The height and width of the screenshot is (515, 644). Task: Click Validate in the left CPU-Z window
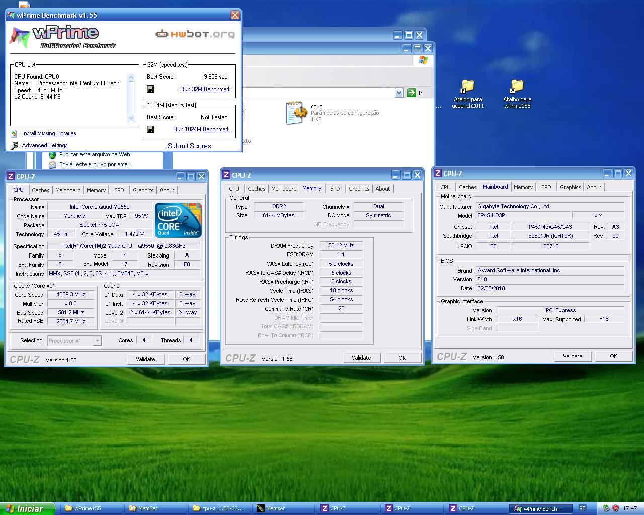tap(145, 359)
